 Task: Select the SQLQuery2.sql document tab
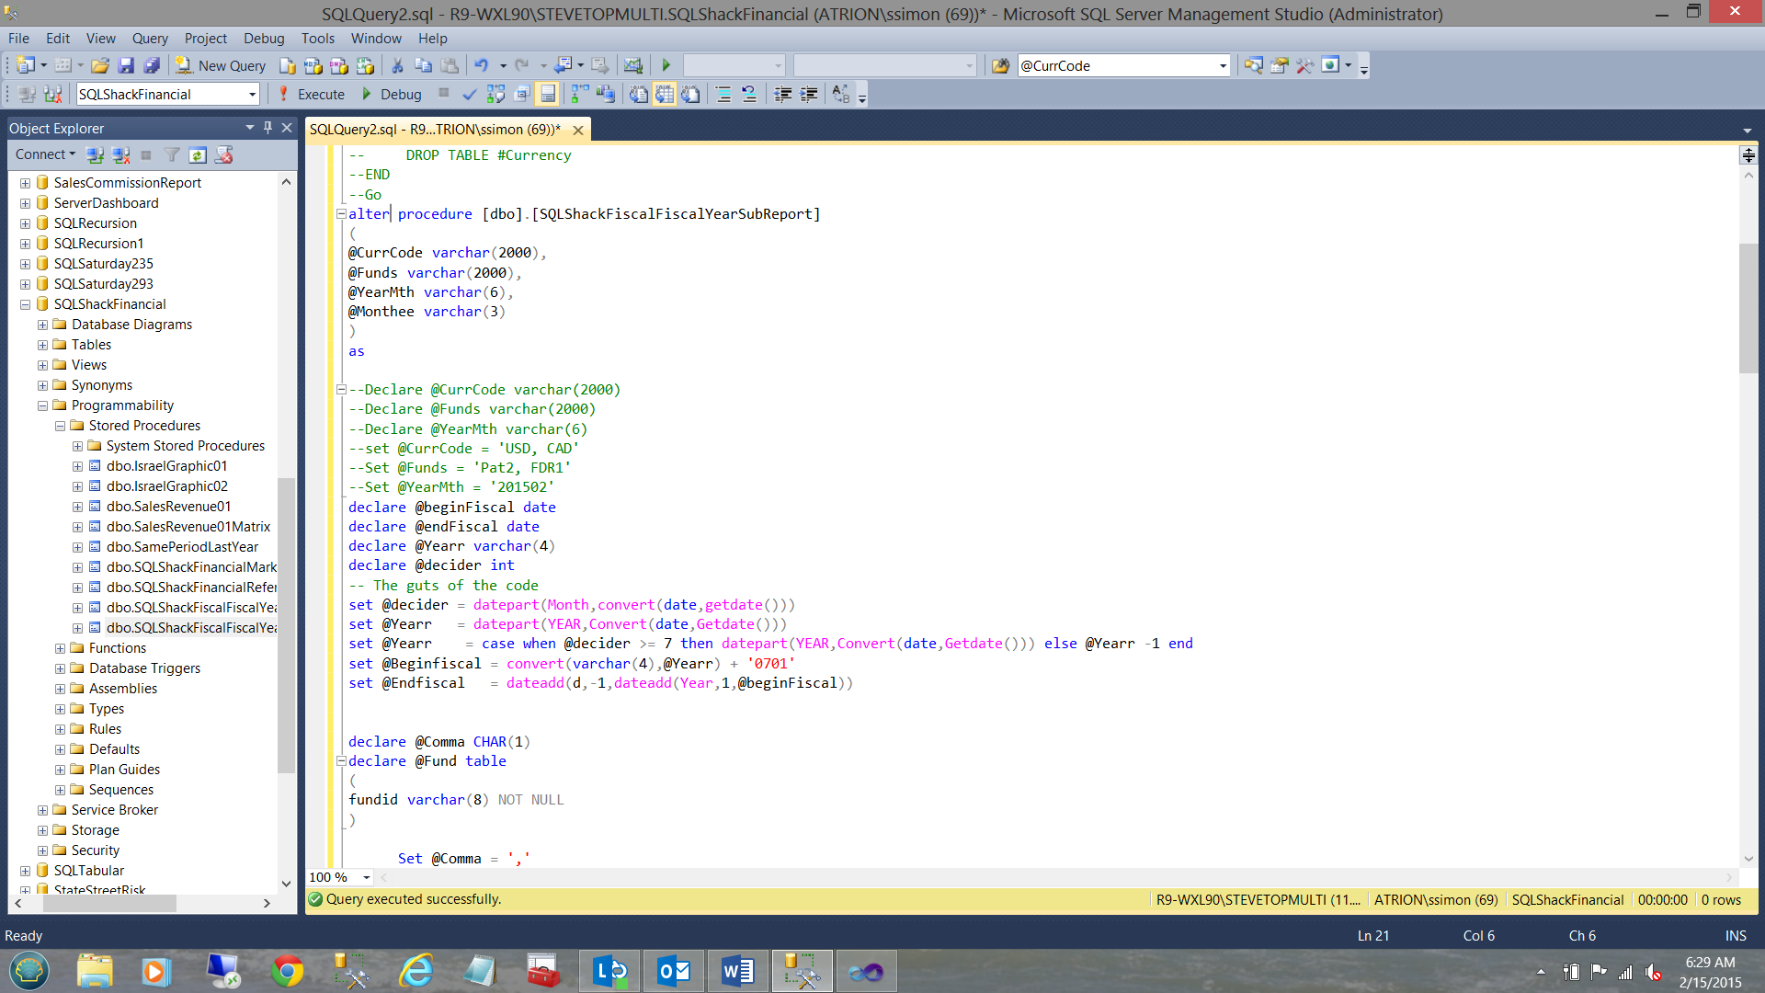pyautogui.click(x=435, y=130)
